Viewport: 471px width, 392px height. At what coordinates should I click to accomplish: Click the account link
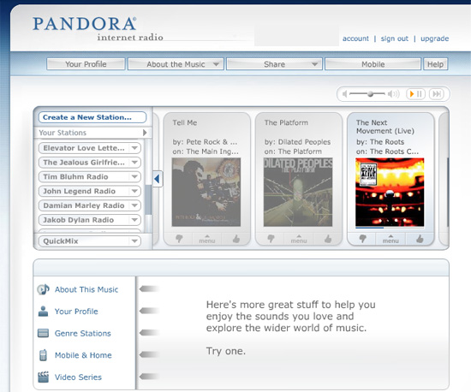(x=355, y=39)
